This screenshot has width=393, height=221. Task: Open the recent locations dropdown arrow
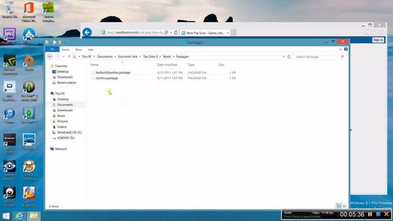pyautogui.click(x=64, y=57)
